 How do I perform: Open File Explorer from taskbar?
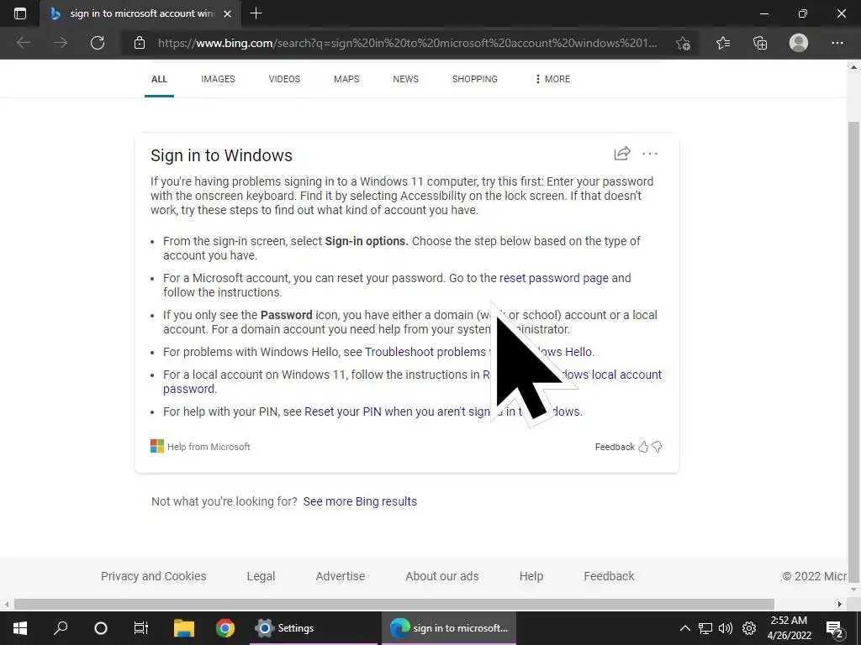(184, 628)
